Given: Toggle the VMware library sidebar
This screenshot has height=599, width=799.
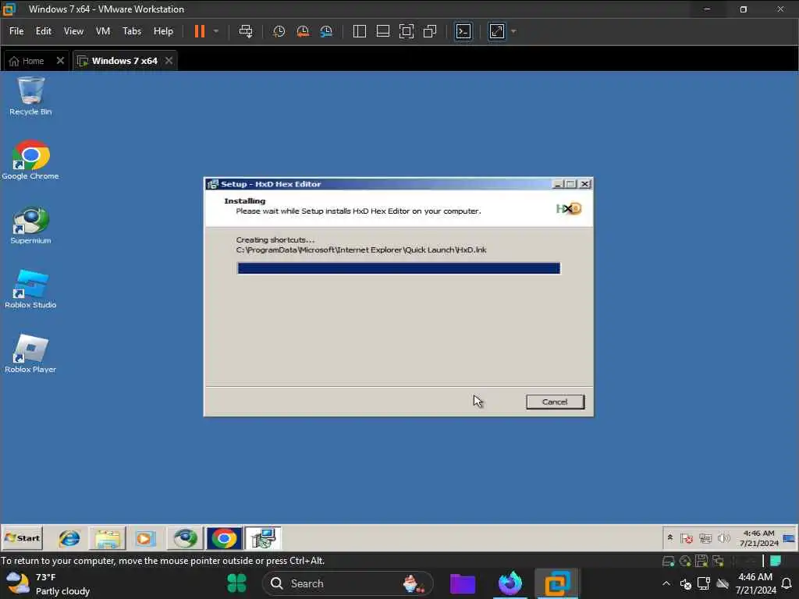Looking at the screenshot, I should [359, 31].
